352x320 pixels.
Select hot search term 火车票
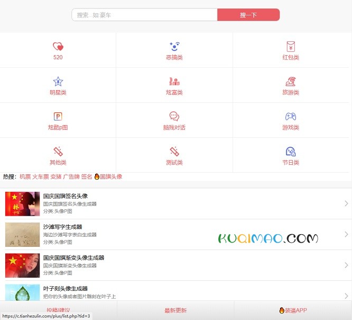click(41, 176)
